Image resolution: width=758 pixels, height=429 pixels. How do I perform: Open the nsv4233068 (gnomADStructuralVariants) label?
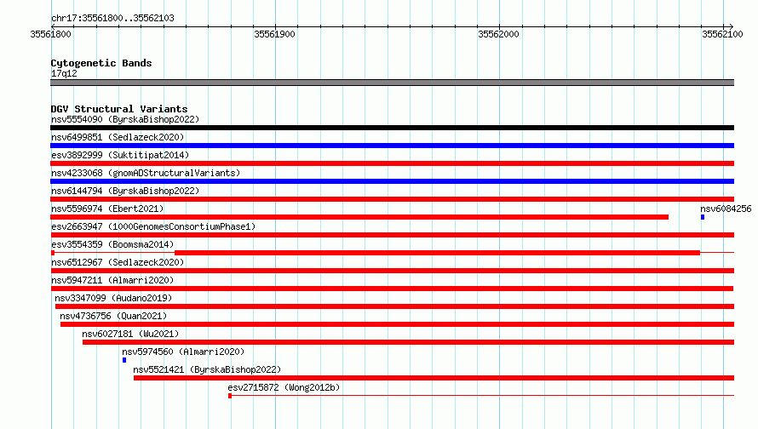[x=146, y=173]
